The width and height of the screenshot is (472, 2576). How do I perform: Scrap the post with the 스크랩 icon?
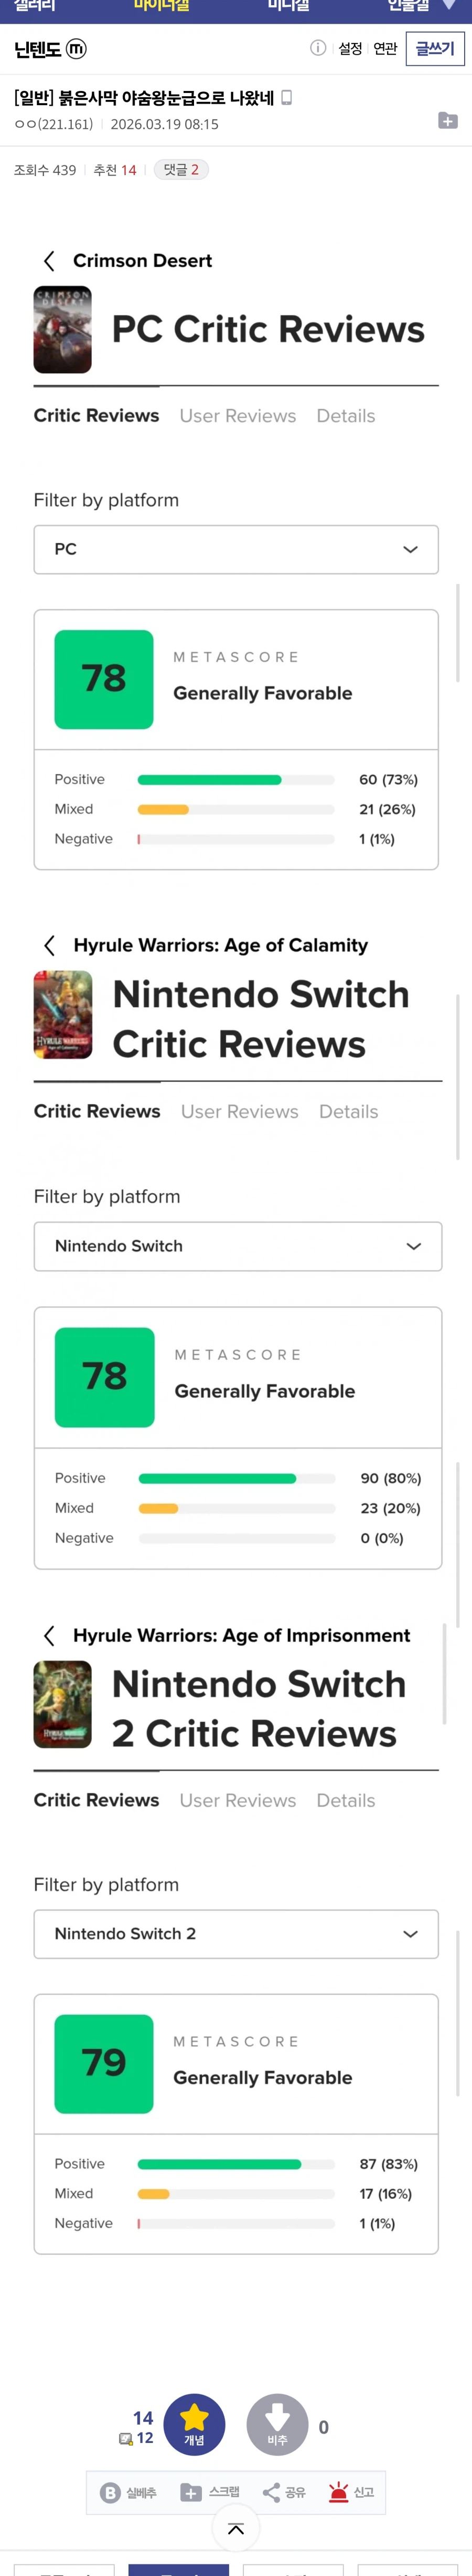pos(190,2492)
